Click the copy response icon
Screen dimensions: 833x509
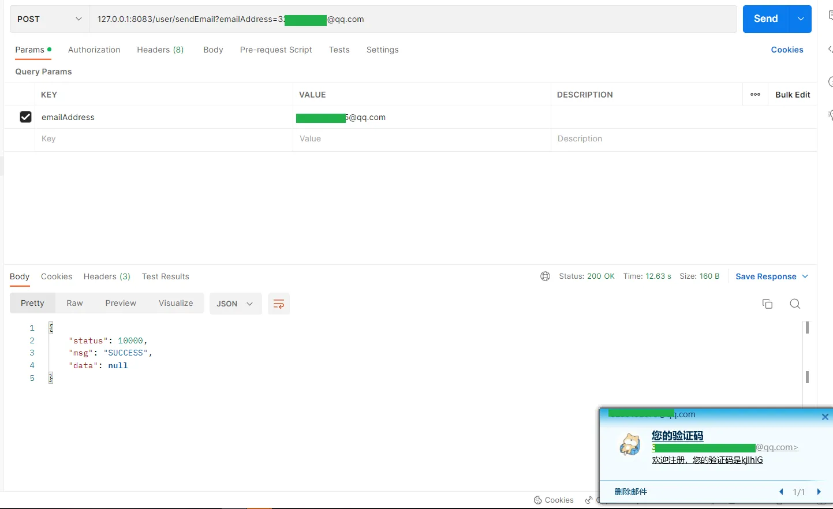pos(767,304)
